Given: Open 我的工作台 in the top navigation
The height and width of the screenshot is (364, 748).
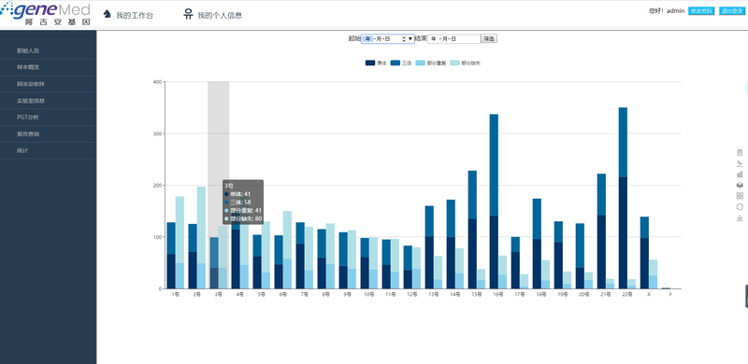Looking at the screenshot, I should (135, 16).
